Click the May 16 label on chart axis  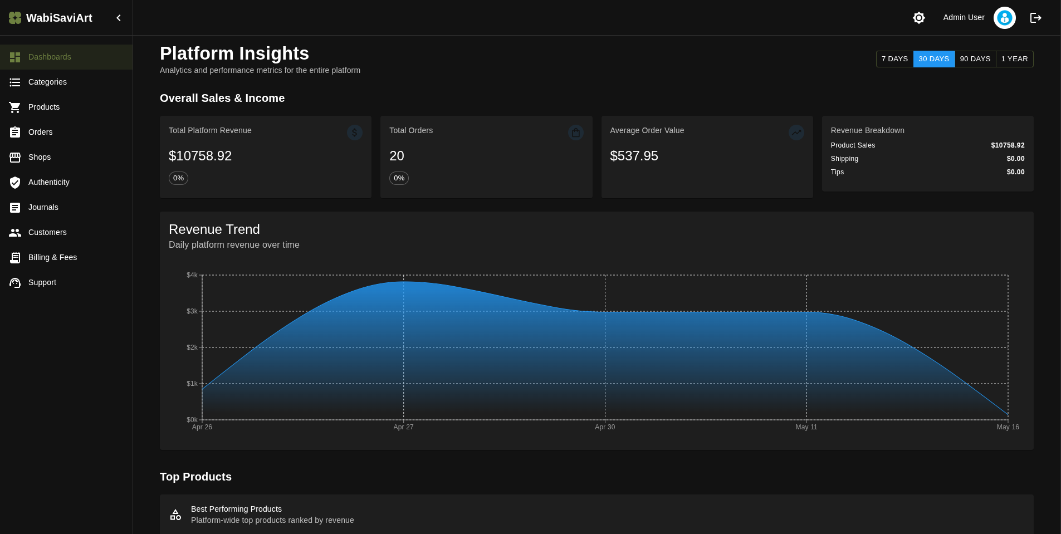pyautogui.click(x=1008, y=427)
